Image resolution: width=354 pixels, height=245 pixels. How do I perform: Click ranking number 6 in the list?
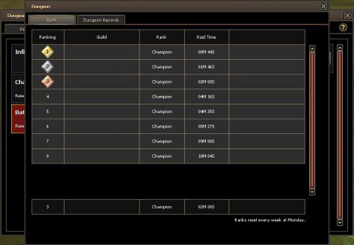coord(47,127)
